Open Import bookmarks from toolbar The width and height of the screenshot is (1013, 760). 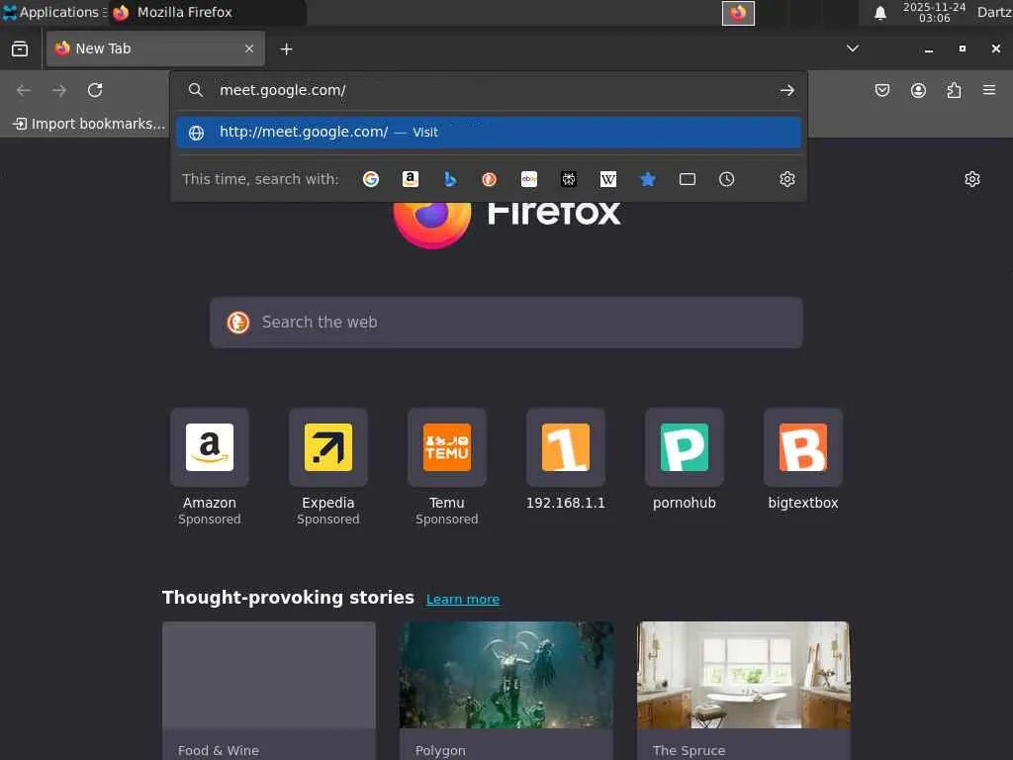(x=89, y=124)
